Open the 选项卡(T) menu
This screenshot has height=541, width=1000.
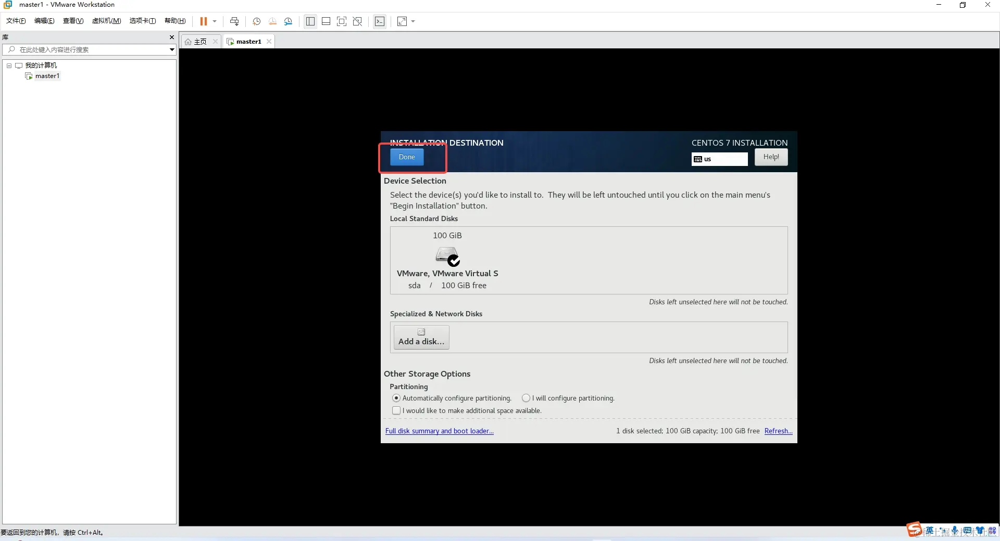coord(143,21)
